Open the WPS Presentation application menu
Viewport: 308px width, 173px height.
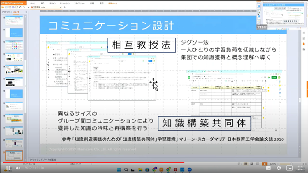(13, 3)
